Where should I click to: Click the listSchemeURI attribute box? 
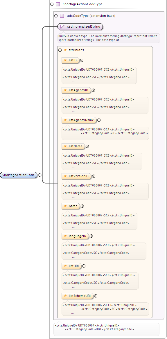tap(77, 296)
